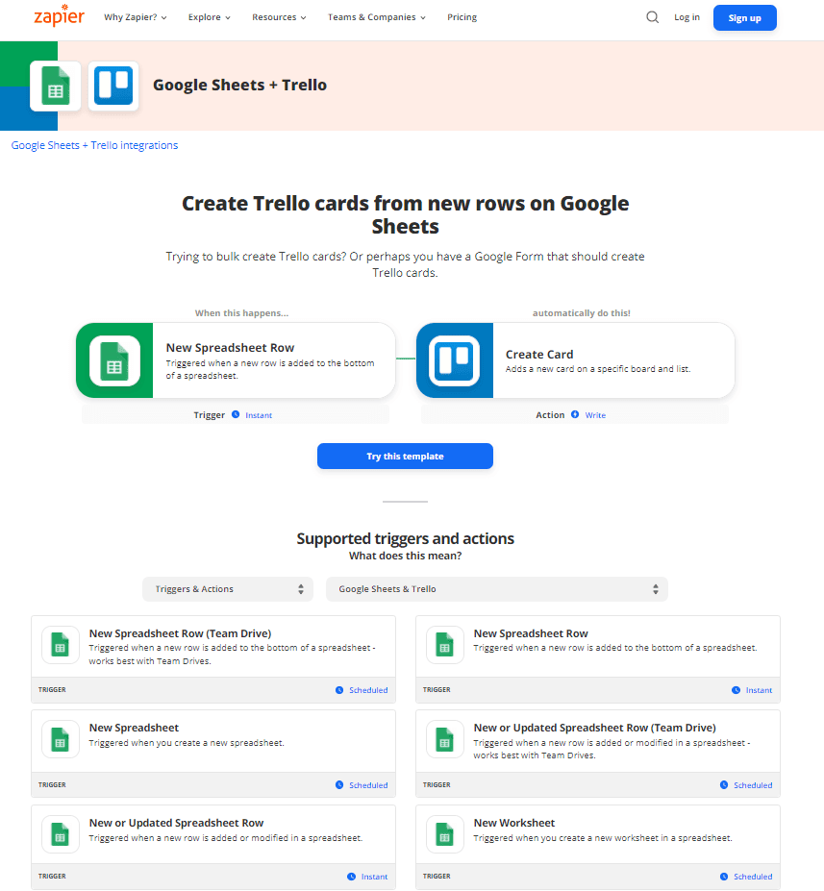Open New or Updated Spreadsheet Row title

click(x=176, y=822)
